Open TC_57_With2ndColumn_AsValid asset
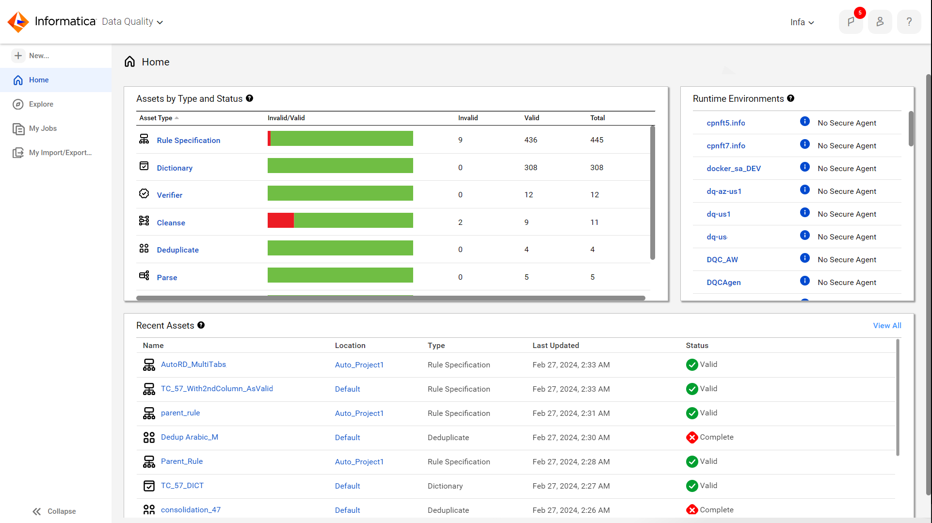The image size is (932, 523). [217, 389]
